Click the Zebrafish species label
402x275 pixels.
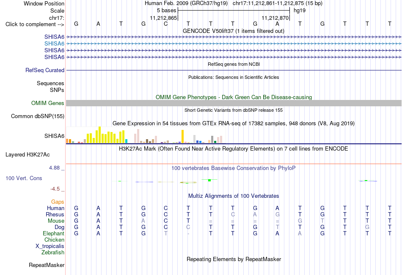pyautogui.click(x=53, y=253)
